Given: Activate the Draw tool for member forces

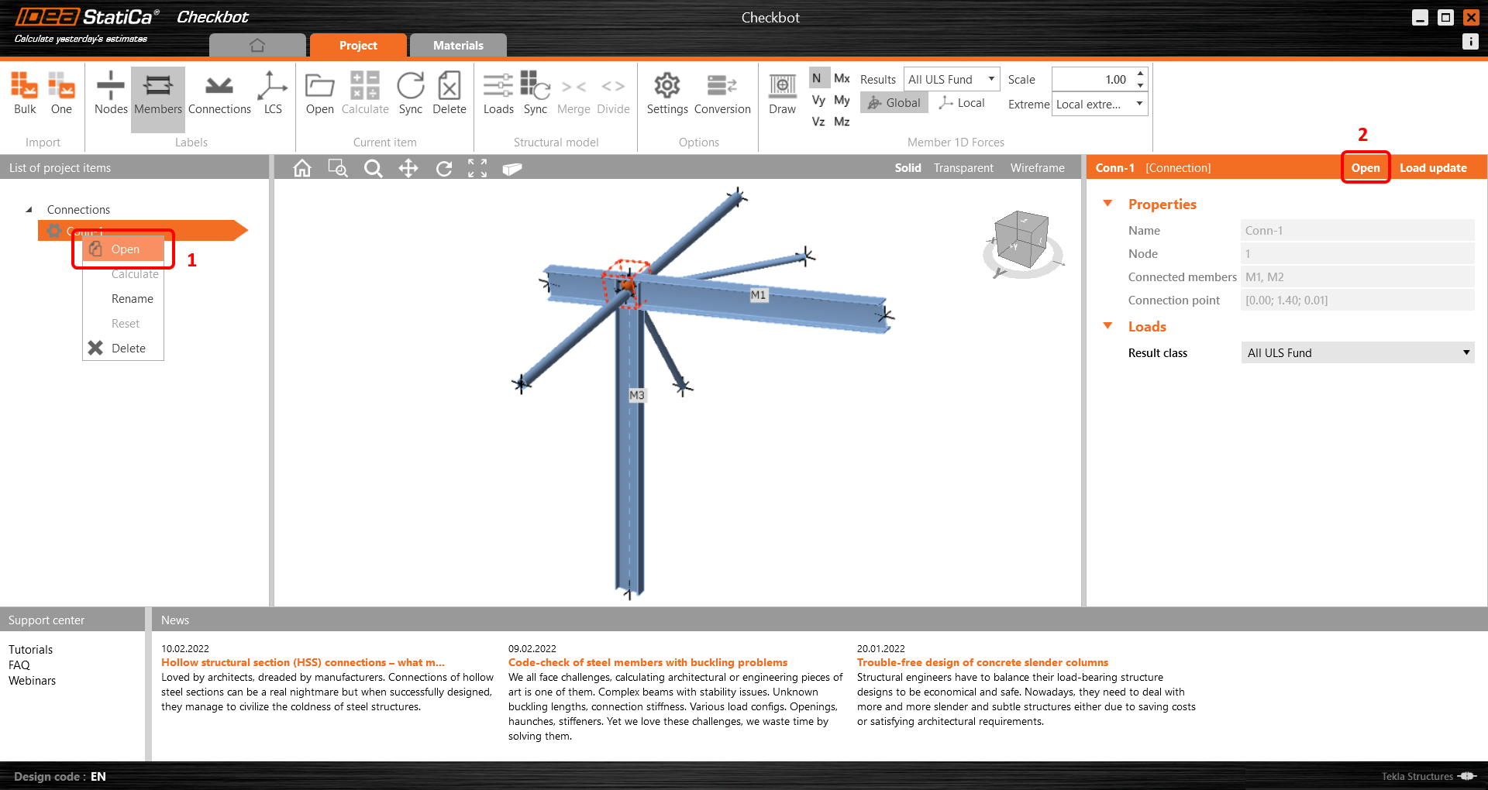Looking at the screenshot, I should 781,94.
